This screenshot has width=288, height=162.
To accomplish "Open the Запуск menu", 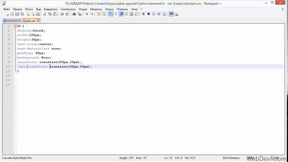I will pyautogui.click(x=109, y=9).
